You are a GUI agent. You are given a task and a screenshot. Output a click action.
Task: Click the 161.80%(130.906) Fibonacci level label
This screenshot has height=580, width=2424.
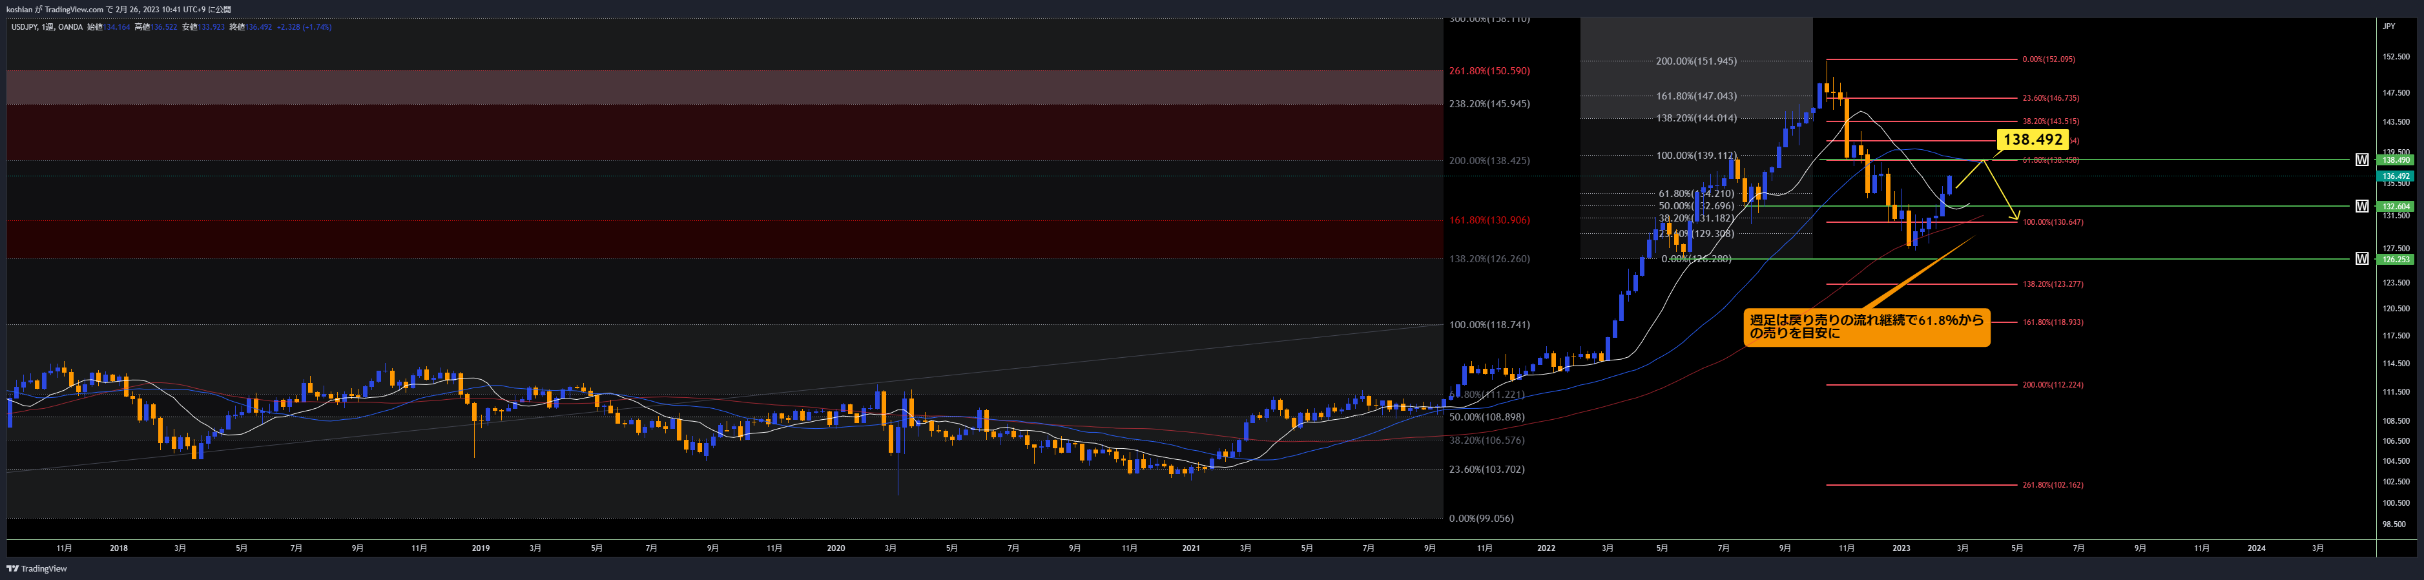click(1489, 220)
